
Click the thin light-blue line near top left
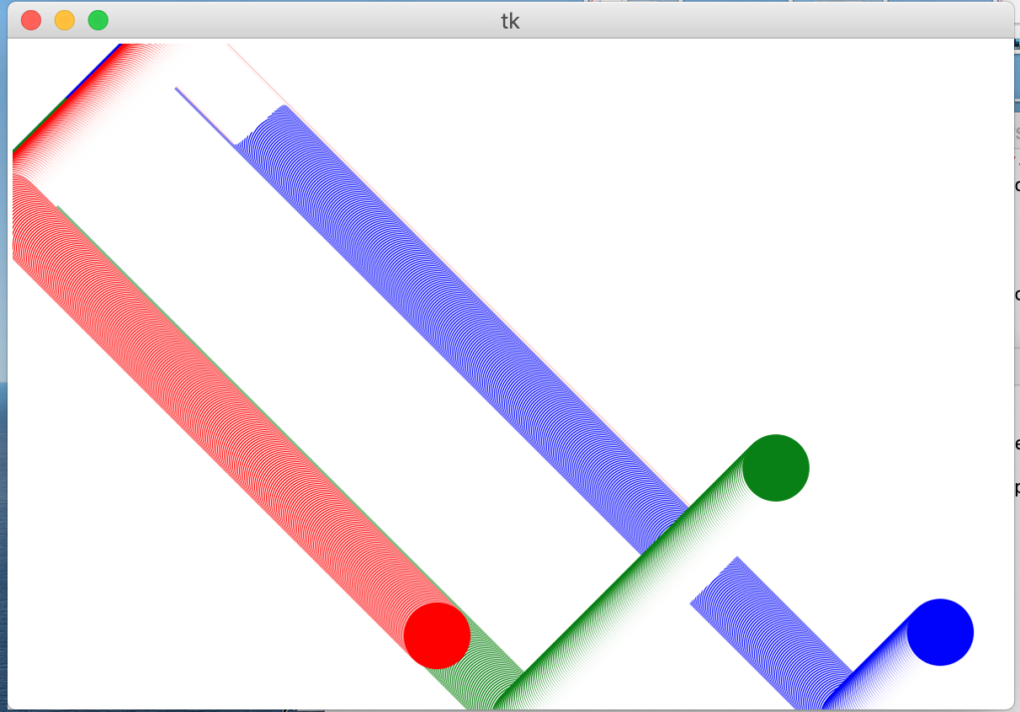coord(204,117)
